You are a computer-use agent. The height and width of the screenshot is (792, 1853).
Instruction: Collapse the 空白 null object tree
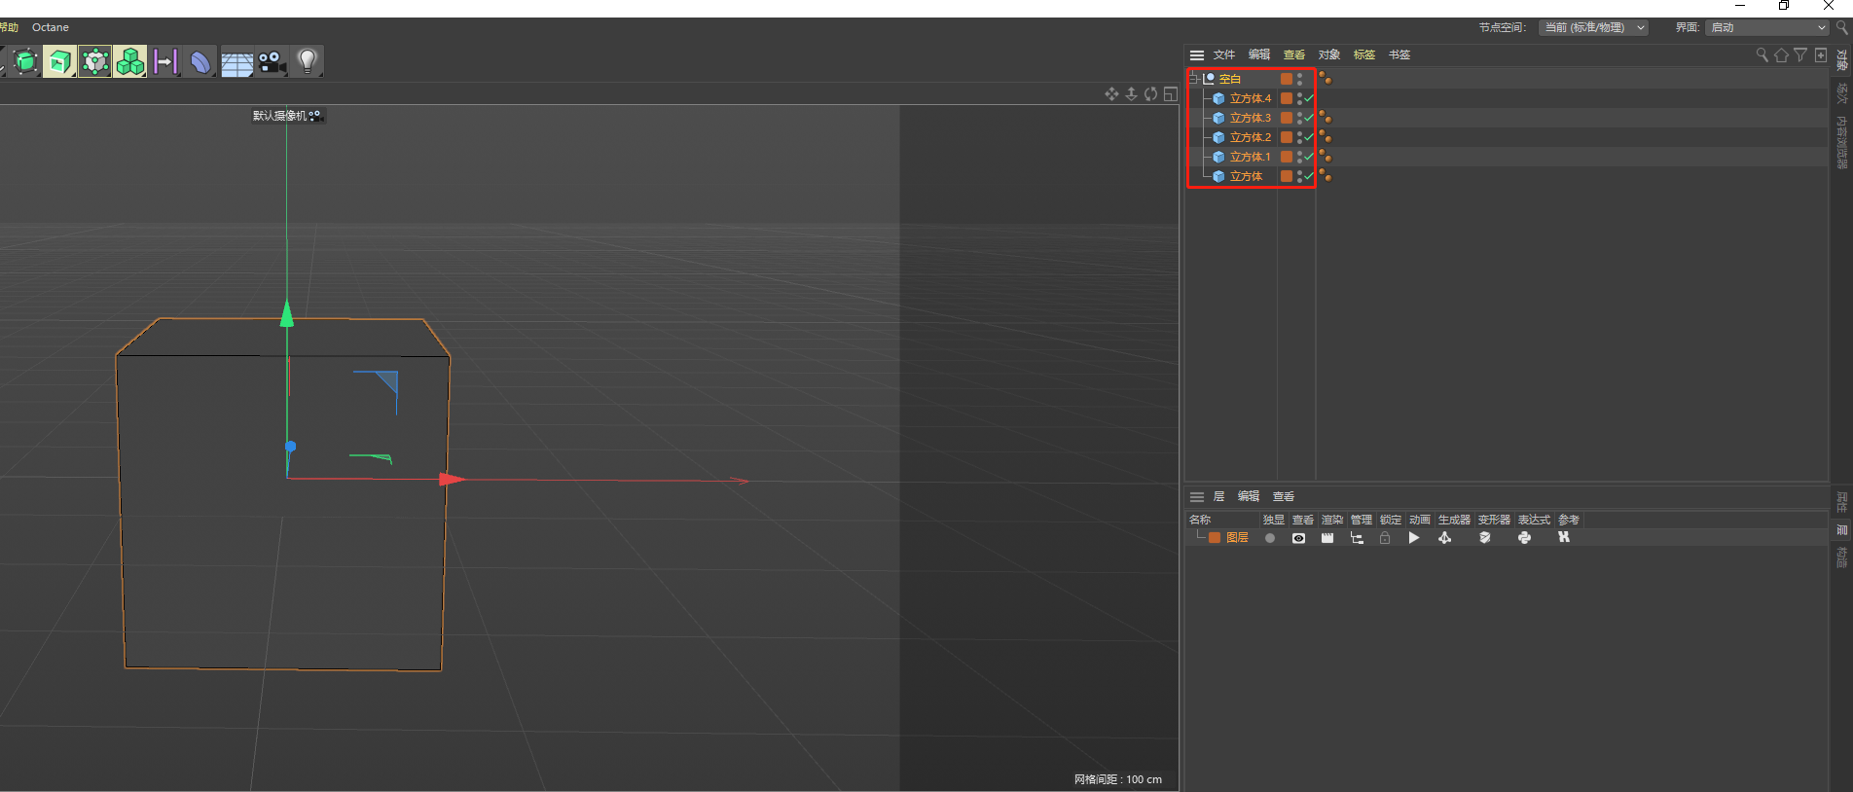[x=1194, y=79]
